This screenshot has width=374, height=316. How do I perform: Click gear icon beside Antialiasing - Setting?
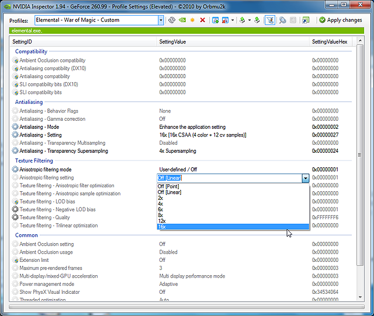15,135
